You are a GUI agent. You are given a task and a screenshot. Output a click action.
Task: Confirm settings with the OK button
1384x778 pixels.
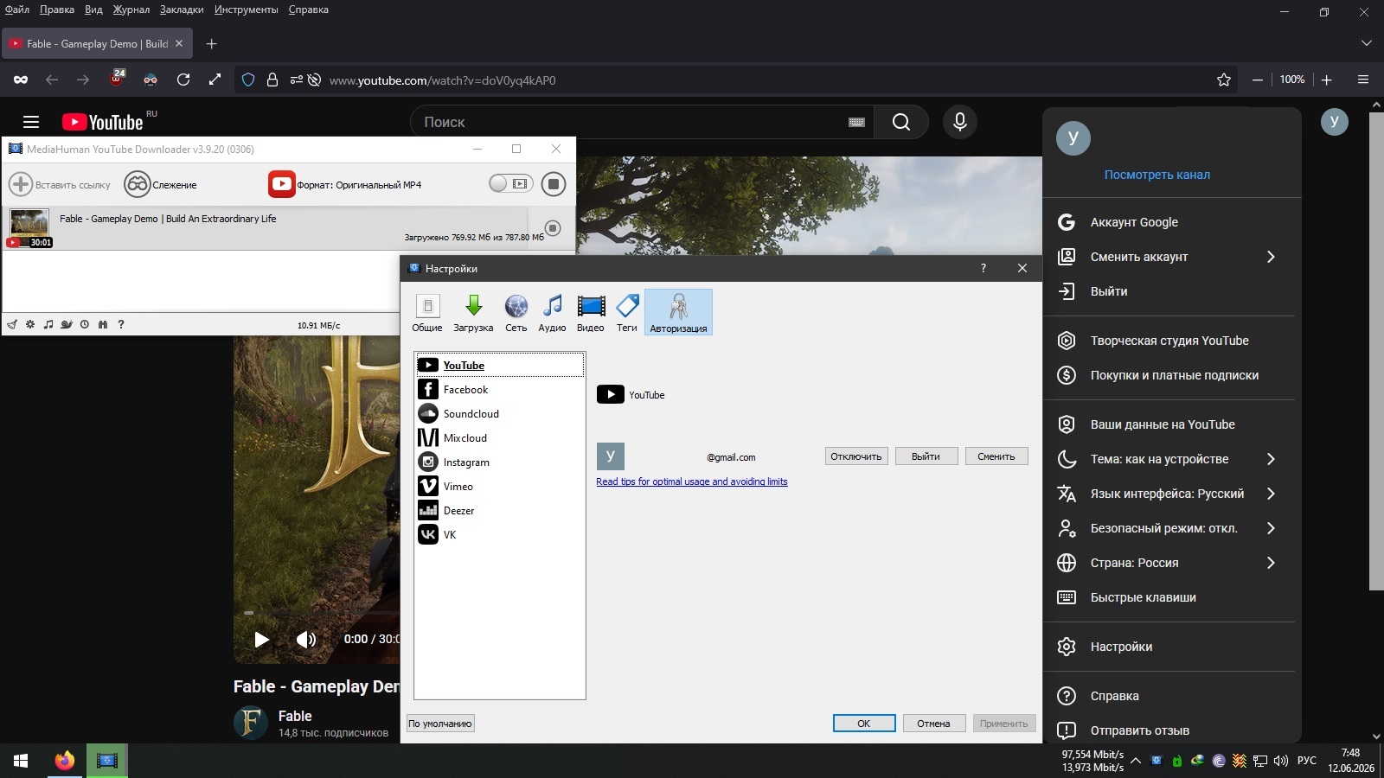pyautogui.click(x=864, y=724)
